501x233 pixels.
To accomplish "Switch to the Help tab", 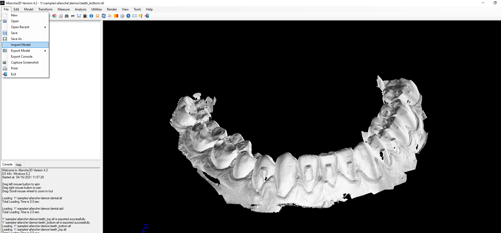I will coord(18,165).
